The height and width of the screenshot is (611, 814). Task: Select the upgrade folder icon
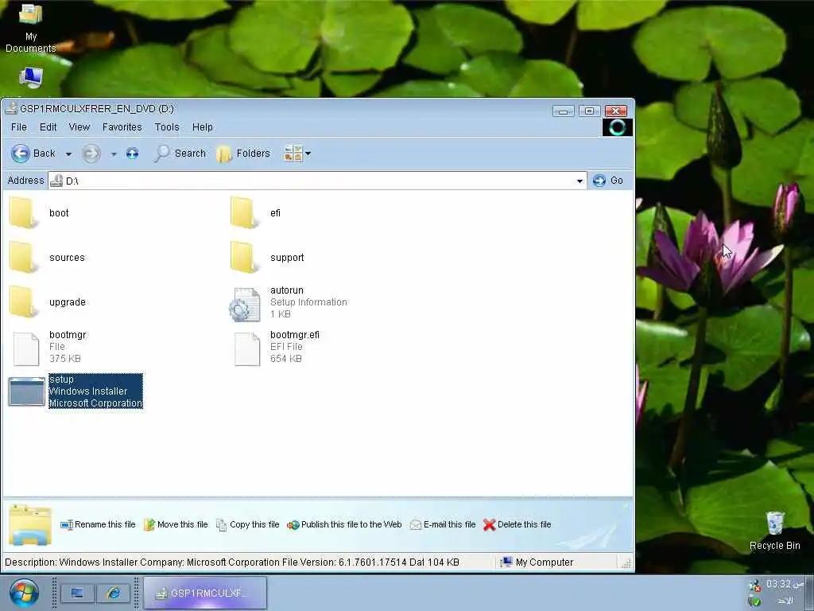pyautogui.click(x=23, y=302)
